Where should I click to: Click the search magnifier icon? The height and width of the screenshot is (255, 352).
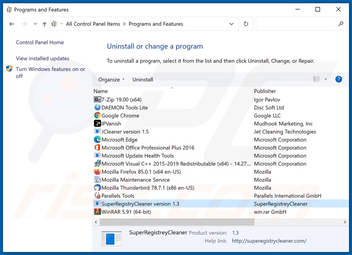click(341, 24)
